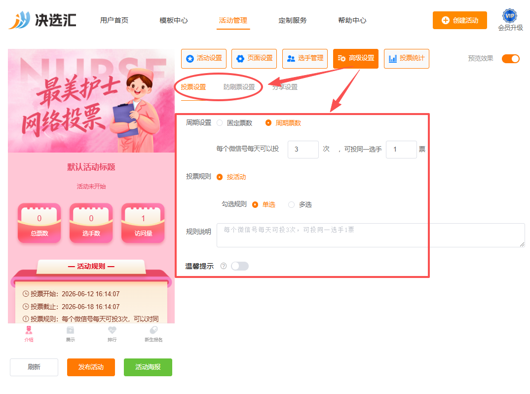Toggle the 预览效果 switch

(x=510, y=59)
